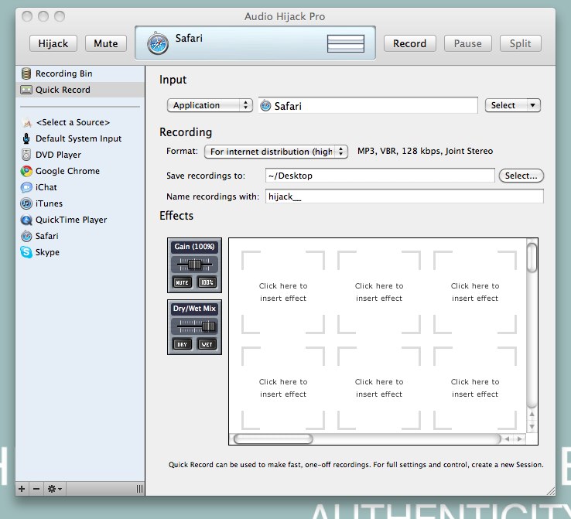Add a session with the plus button
571x519 pixels.
(22, 488)
